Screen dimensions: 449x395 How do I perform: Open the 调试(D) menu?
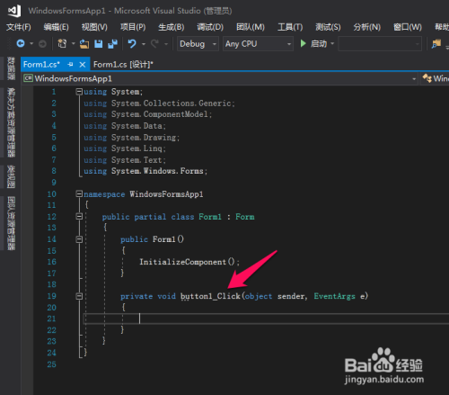click(x=210, y=27)
